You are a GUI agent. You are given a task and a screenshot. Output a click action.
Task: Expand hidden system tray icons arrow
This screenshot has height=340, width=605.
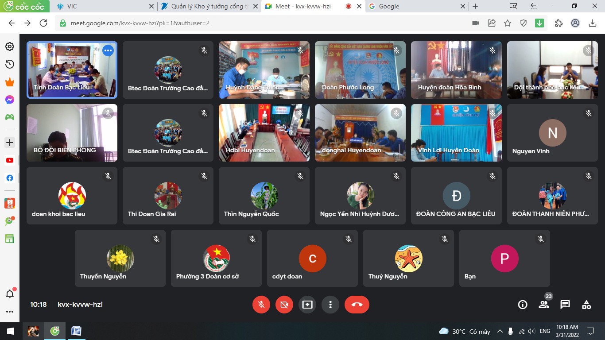coord(500,331)
